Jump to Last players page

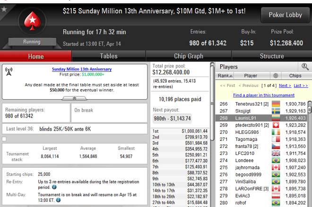click(301, 86)
